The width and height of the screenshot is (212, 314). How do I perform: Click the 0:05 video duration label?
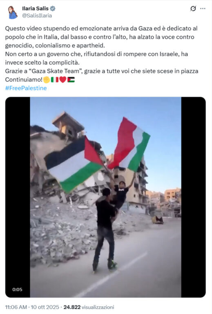[17, 289]
